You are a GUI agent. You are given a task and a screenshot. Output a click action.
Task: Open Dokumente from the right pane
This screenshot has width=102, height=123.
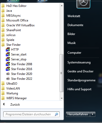[75, 25]
